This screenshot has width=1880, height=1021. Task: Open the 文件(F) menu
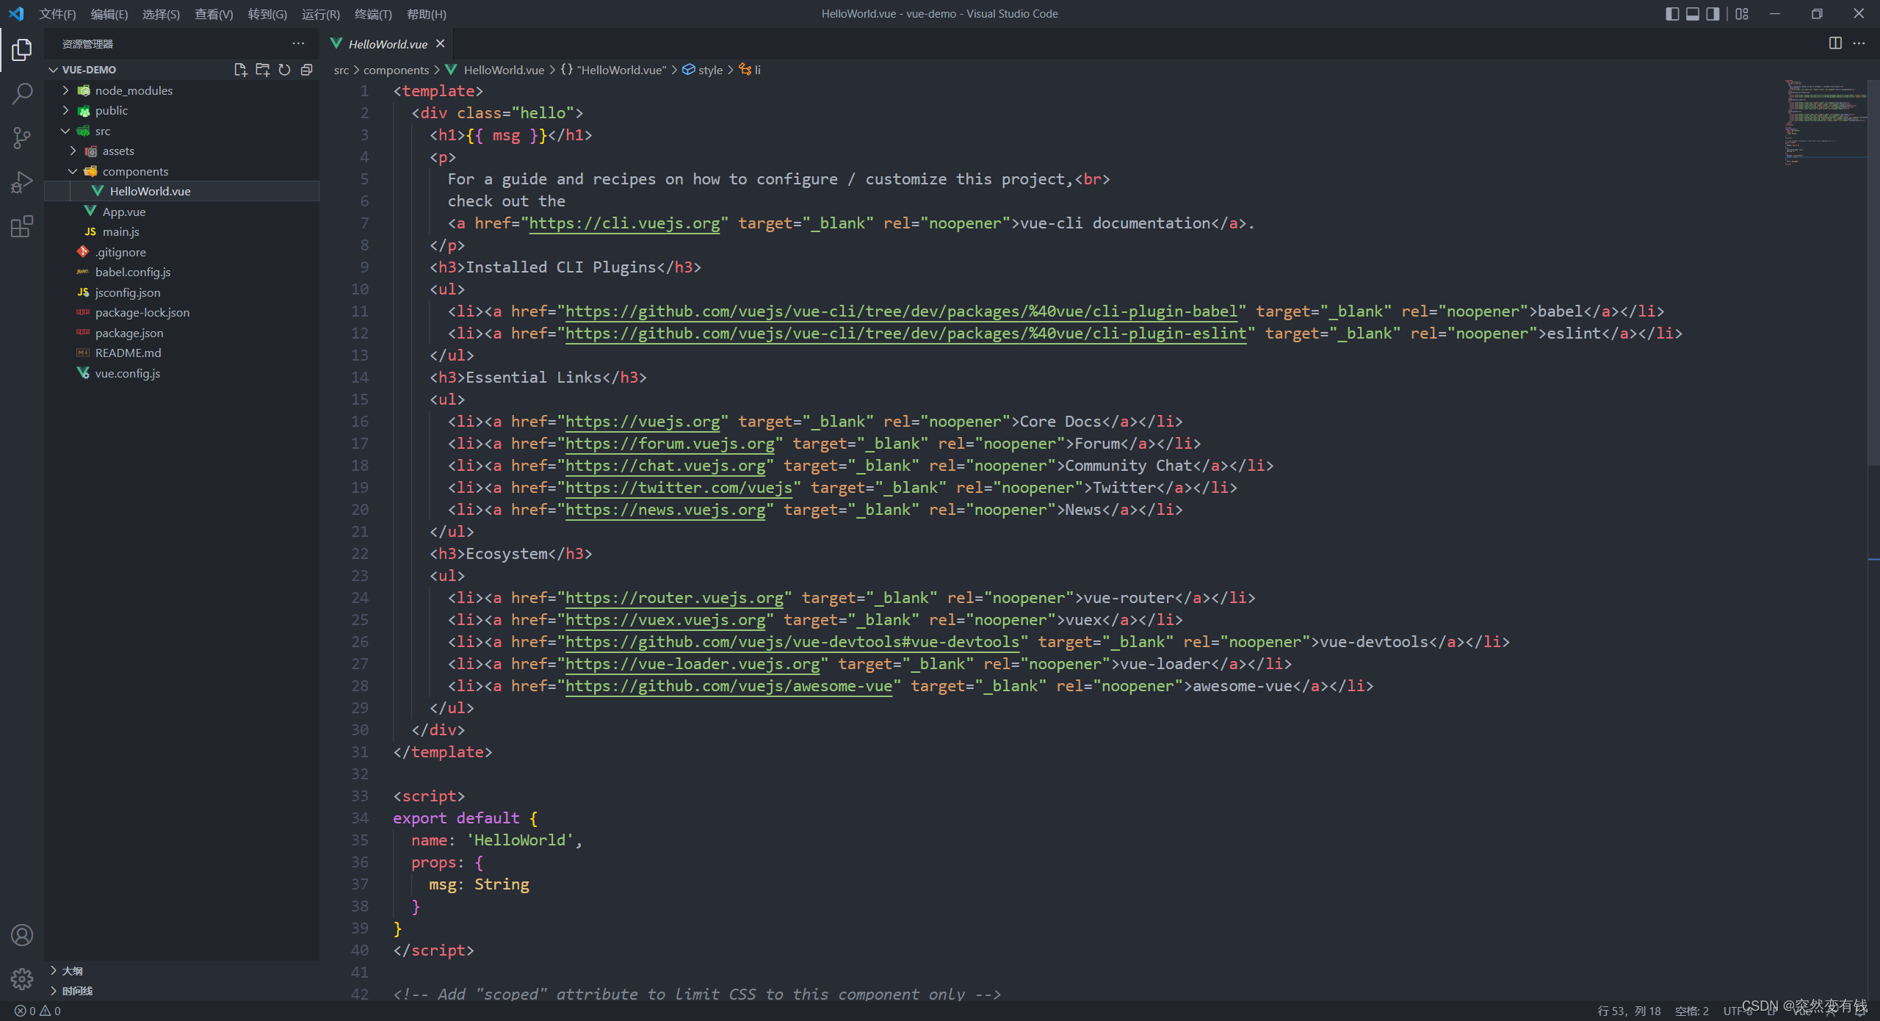[x=57, y=14]
